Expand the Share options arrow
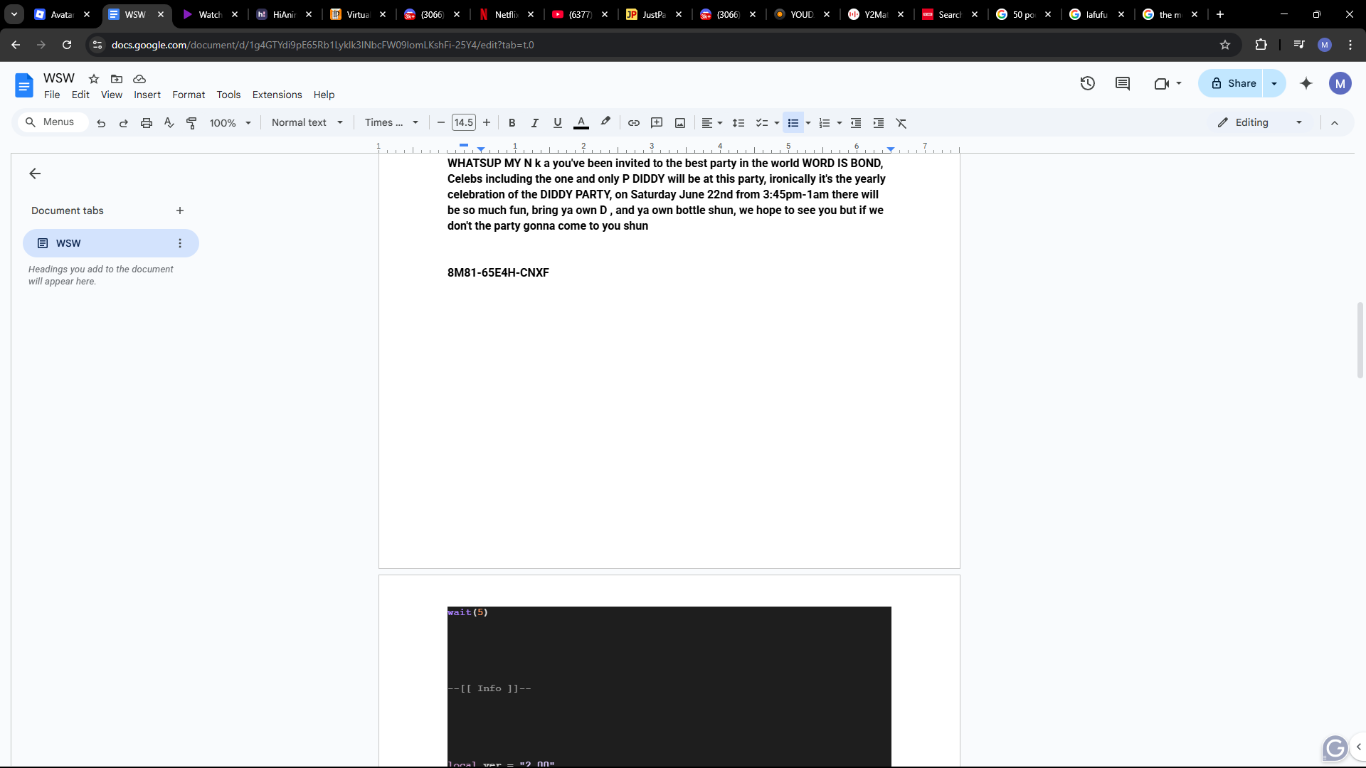 pos(1274,83)
